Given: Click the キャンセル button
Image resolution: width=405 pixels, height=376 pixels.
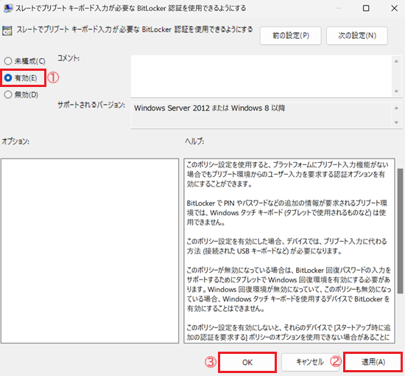Looking at the screenshot, I should coord(309,362).
